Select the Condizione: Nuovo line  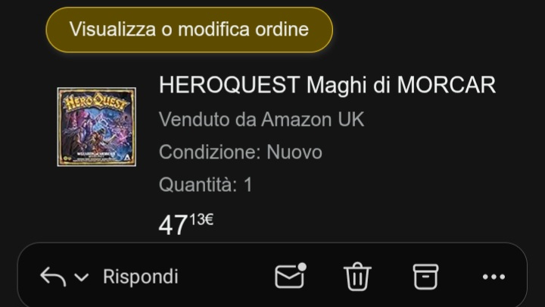click(241, 152)
